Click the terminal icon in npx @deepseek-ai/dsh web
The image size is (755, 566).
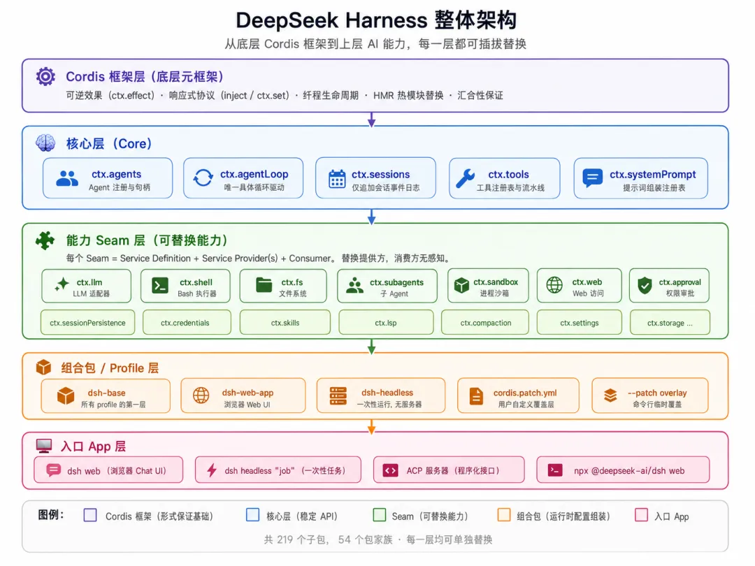555,470
